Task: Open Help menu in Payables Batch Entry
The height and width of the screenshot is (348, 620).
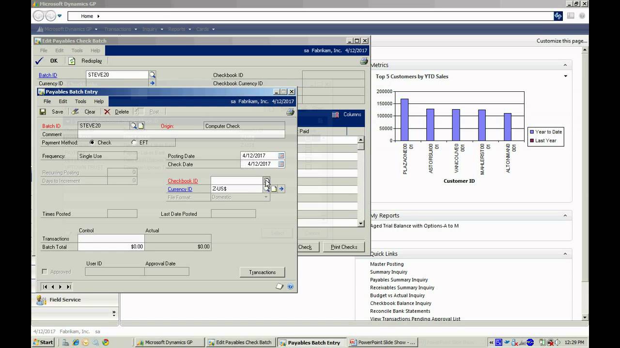Action: coord(99,101)
